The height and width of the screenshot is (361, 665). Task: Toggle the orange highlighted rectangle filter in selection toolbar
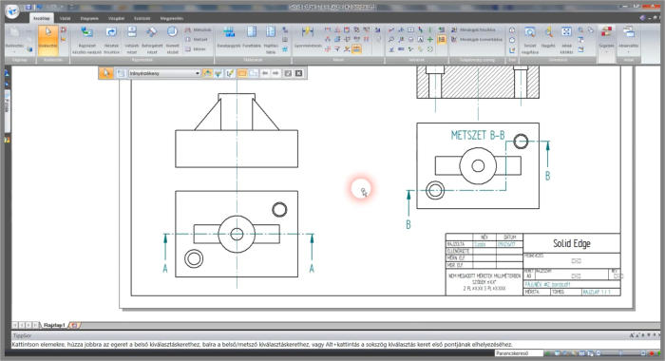tap(242, 73)
